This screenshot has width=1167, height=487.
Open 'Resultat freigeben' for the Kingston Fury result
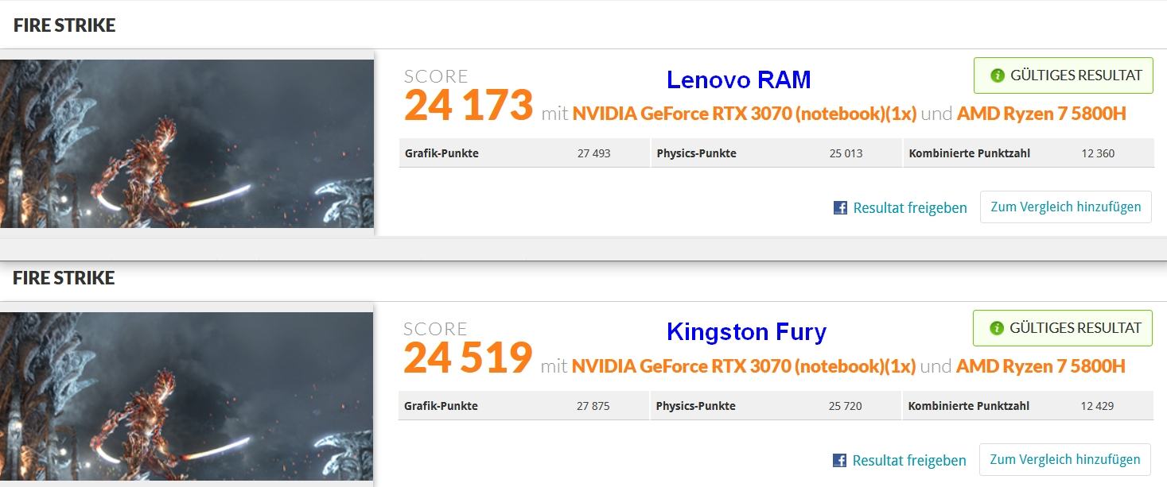point(908,461)
